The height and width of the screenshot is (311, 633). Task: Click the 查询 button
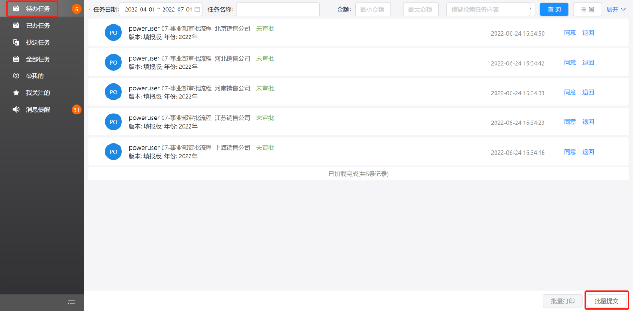pyautogui.click(x=554, y=9)
